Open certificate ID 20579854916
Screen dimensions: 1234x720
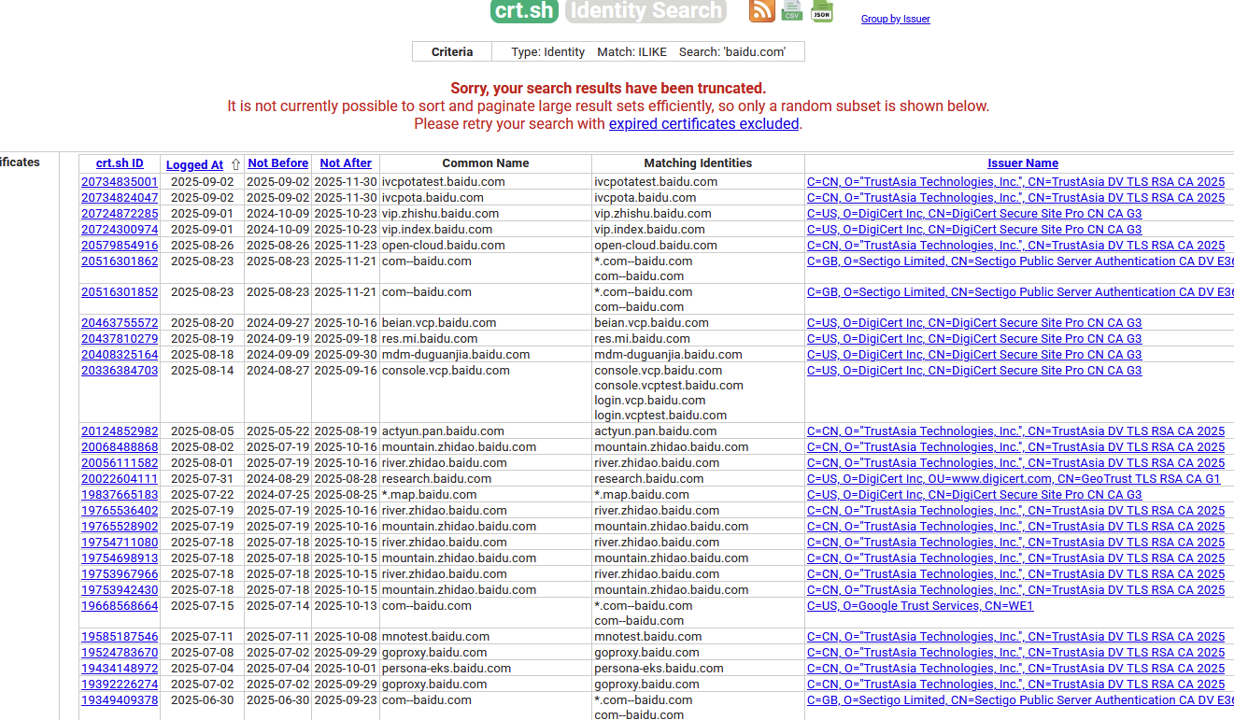point(120,246)
